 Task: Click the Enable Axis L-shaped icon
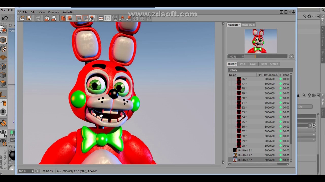click(3, 95)
